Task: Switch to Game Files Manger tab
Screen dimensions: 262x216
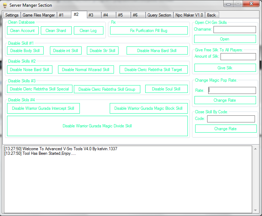Action: pos(39,15)
